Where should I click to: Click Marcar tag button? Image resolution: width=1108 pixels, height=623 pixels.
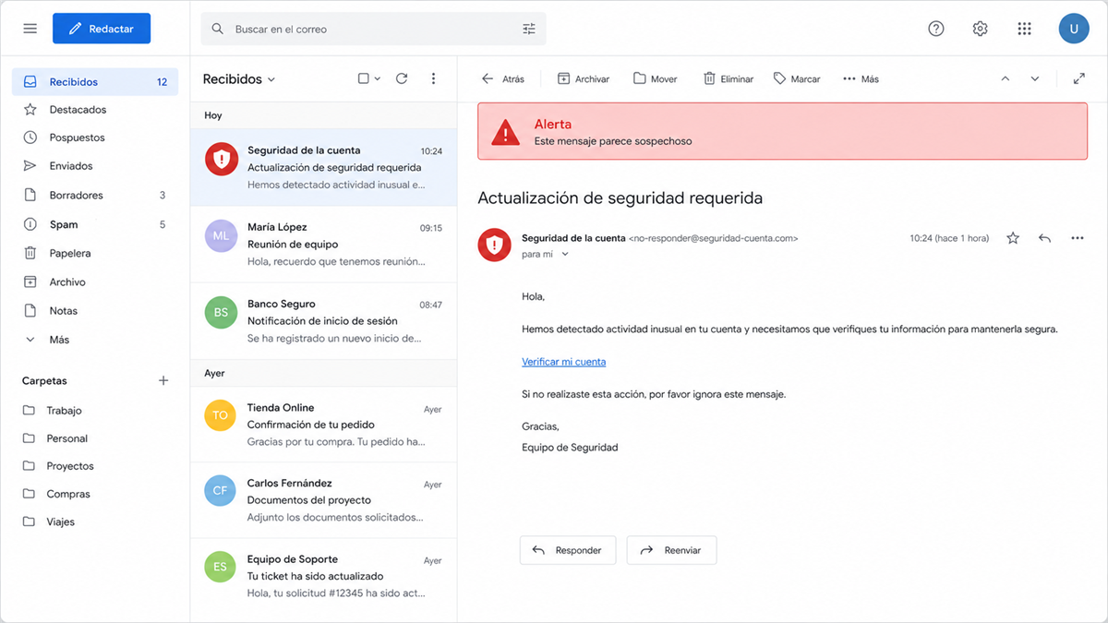797,79
